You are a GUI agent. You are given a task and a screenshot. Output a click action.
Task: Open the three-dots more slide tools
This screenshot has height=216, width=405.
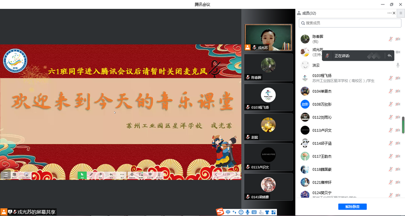[x=122, y=175]
